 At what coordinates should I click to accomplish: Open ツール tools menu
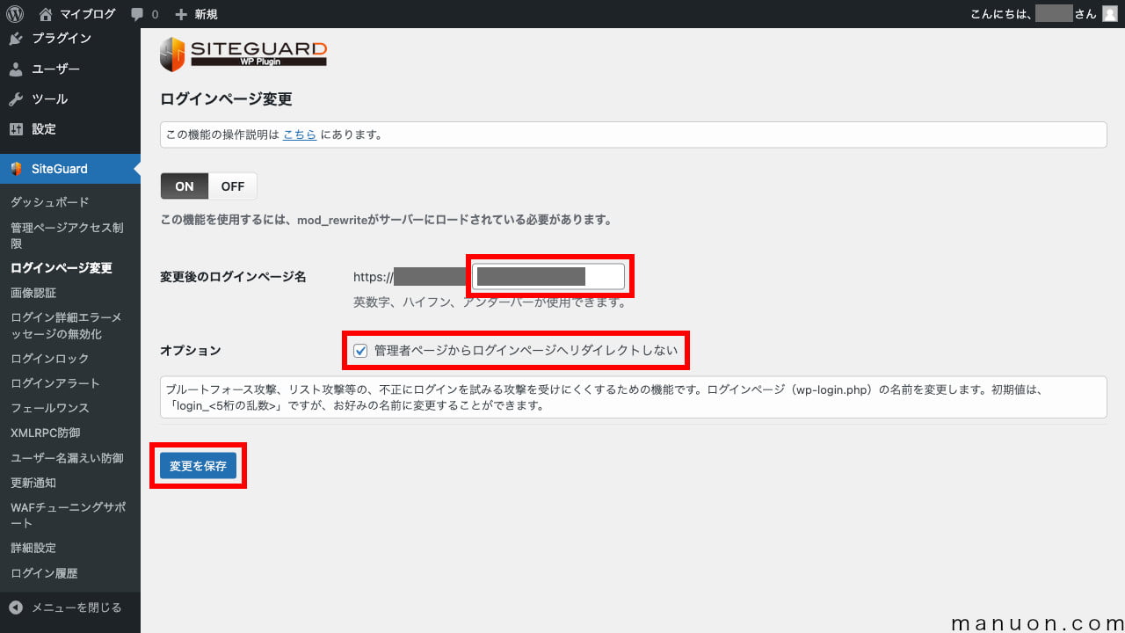point(49,98)
